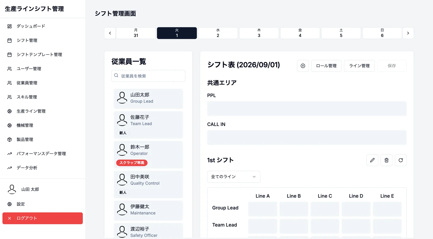Click gear icon beside 機械管理
This screenshot has width=433, height=239.
coord(9,125)
